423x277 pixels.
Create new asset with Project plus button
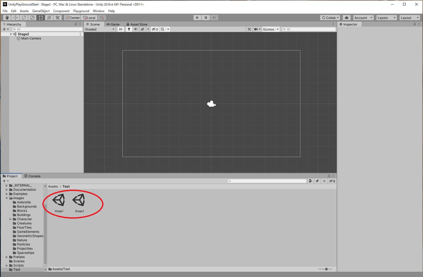click(x=6, y=181)
